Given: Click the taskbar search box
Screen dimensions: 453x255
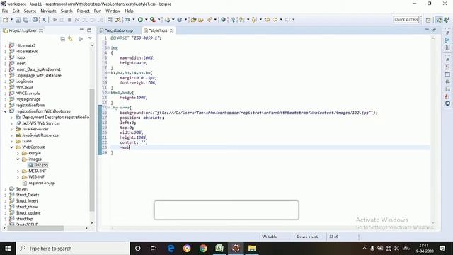Looking at the screenshot, I should point(73,249).
